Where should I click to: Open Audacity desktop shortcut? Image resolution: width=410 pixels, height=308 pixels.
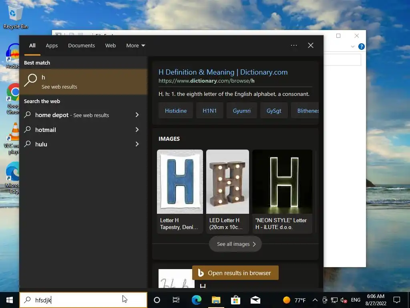tap(12, 56)
